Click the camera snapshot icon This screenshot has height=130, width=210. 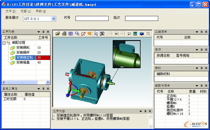coord(142,34)
